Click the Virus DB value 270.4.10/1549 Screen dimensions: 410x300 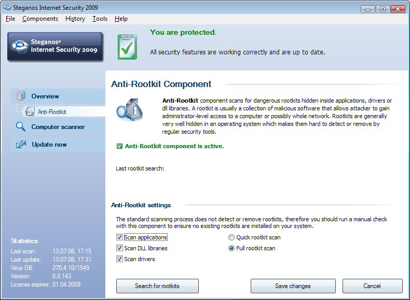pyautogui.click(x=71, y=268)
